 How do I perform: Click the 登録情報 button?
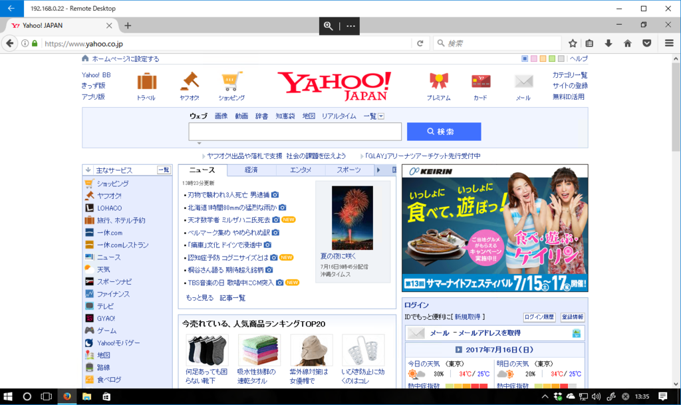(573, 317)
